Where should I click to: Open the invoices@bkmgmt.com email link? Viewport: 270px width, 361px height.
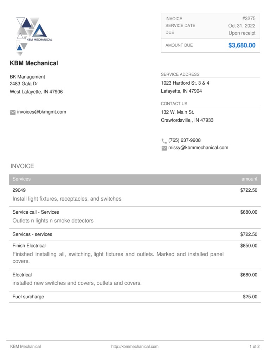tap(41, 112)
